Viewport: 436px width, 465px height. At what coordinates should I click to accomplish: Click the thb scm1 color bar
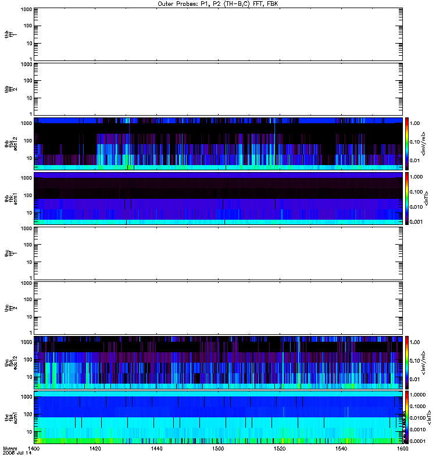[407, 198]
